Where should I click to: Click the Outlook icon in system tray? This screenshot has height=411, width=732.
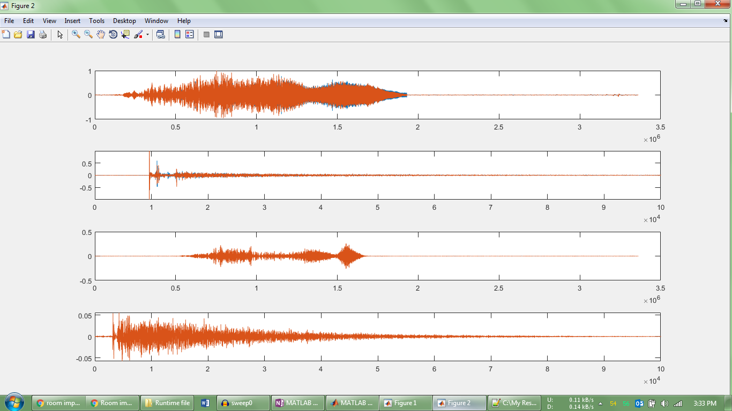pyautogui.click(x=639, y=403)
